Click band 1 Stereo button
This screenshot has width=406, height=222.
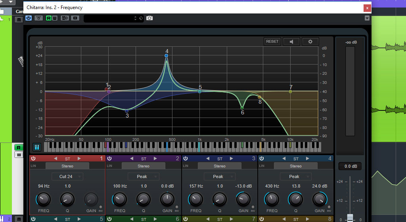click(67, 166)
